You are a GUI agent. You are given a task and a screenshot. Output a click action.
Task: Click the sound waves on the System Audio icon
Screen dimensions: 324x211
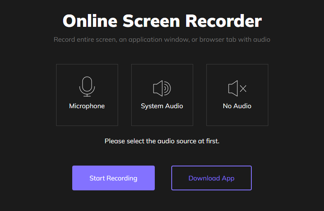point(166,88)
